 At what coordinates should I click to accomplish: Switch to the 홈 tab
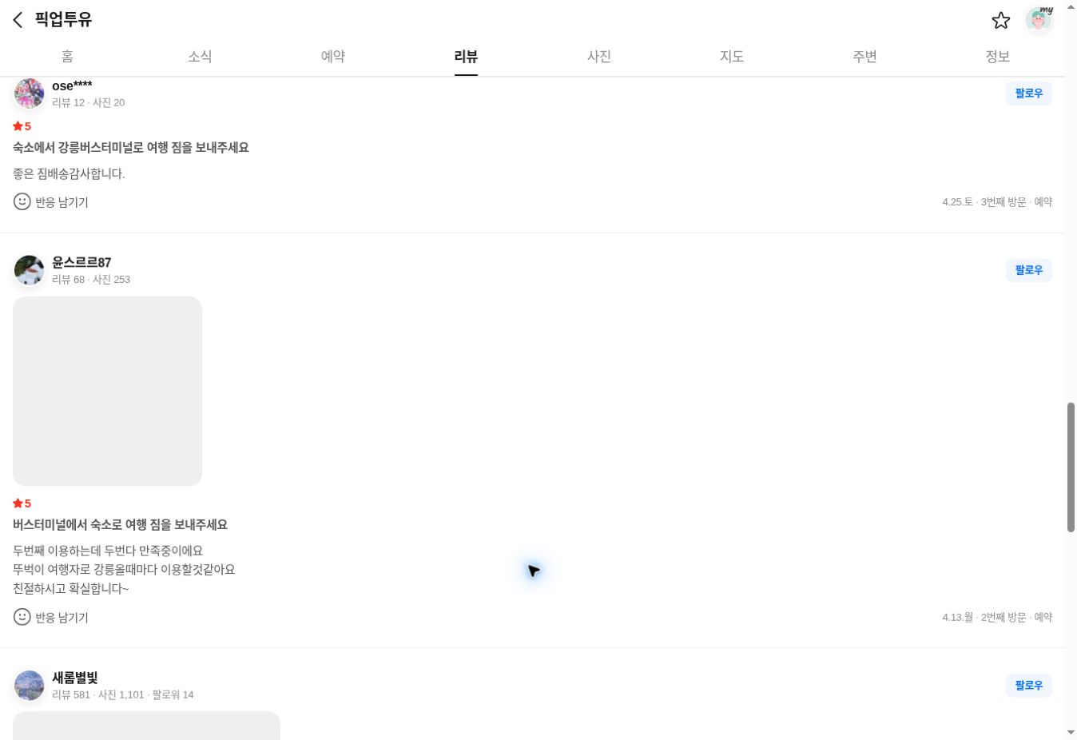[67, 56]
